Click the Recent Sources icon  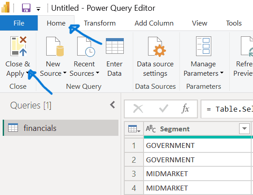(86, 47)
